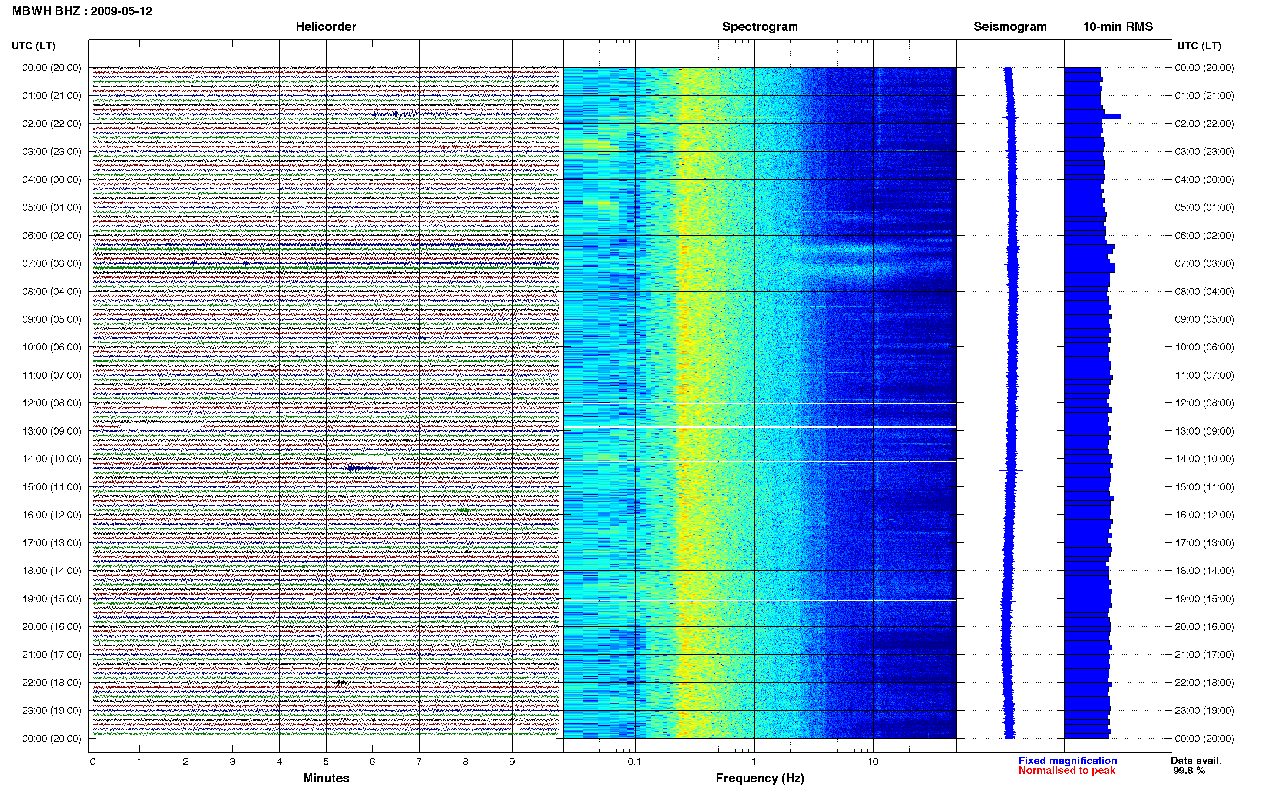Click left time label '18:00 (14:00)'

(52, 571)
